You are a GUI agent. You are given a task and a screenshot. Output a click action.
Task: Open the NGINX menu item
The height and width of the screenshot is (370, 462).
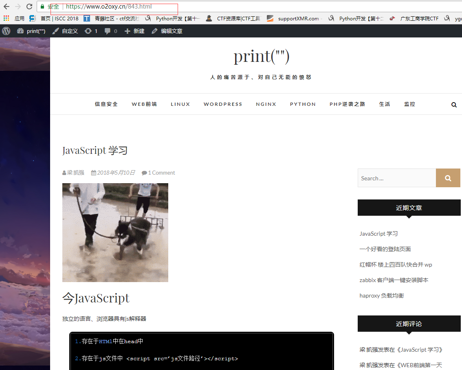point(266,104)
